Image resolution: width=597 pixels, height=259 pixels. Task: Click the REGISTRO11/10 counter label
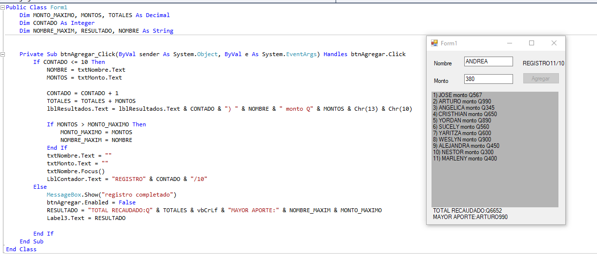point(543,63)
